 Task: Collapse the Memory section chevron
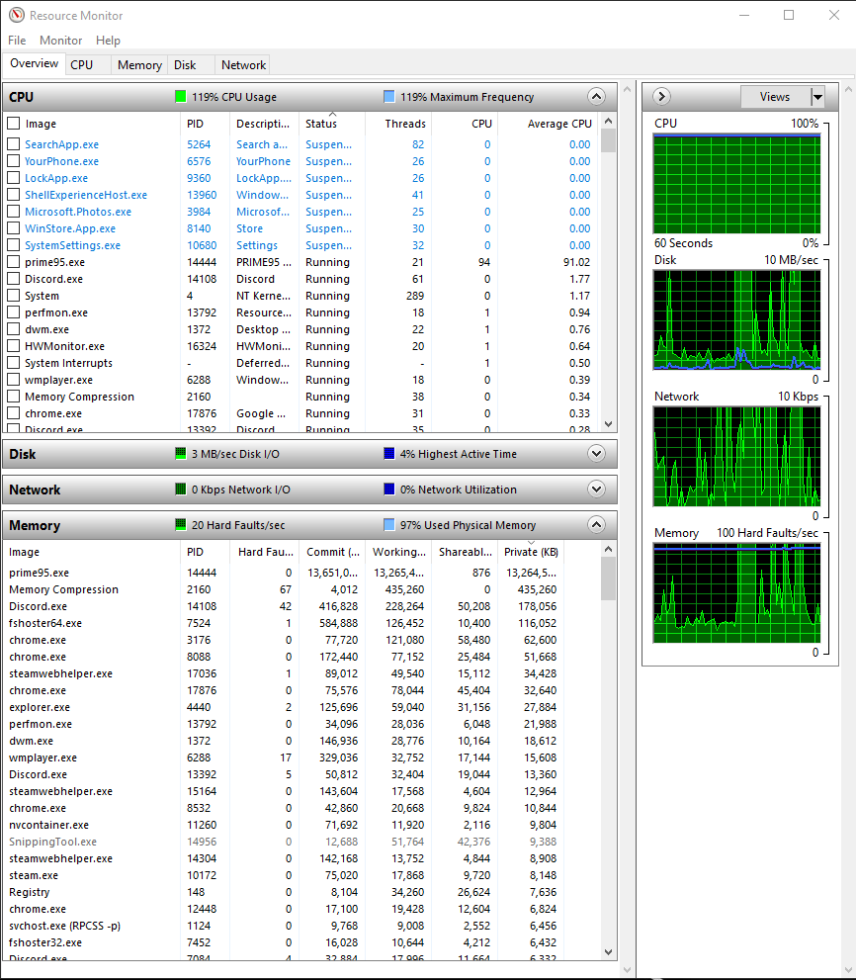(x=597, y=525)
